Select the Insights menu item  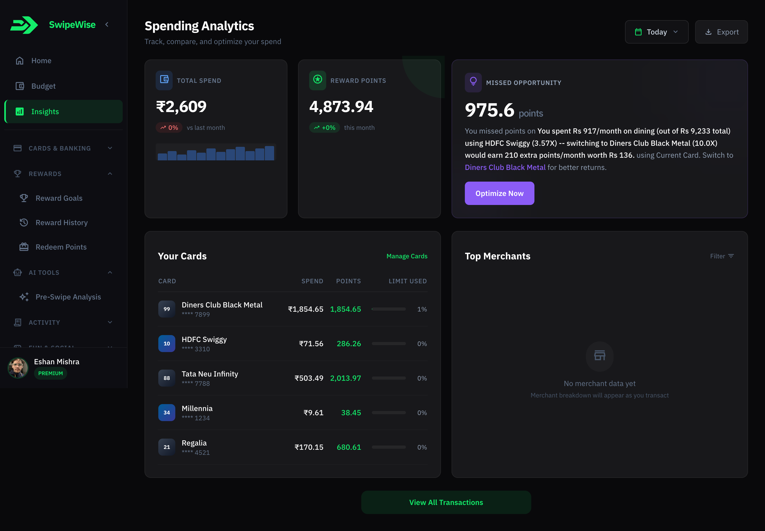[x=63, y=112]
